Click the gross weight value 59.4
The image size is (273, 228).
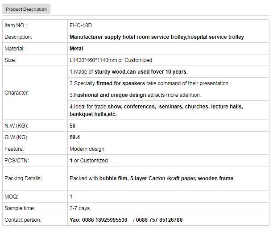coord(75,137)
